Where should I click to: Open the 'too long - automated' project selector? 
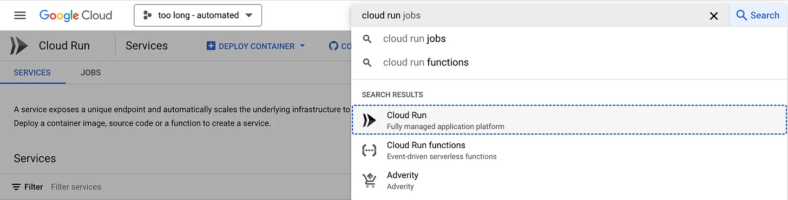coord(198,15)
